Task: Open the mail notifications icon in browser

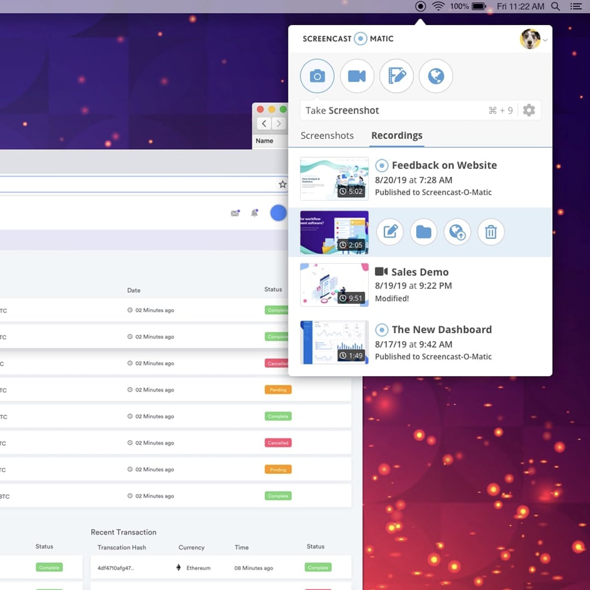Action: pyautogui.click(x=235, y=214)
